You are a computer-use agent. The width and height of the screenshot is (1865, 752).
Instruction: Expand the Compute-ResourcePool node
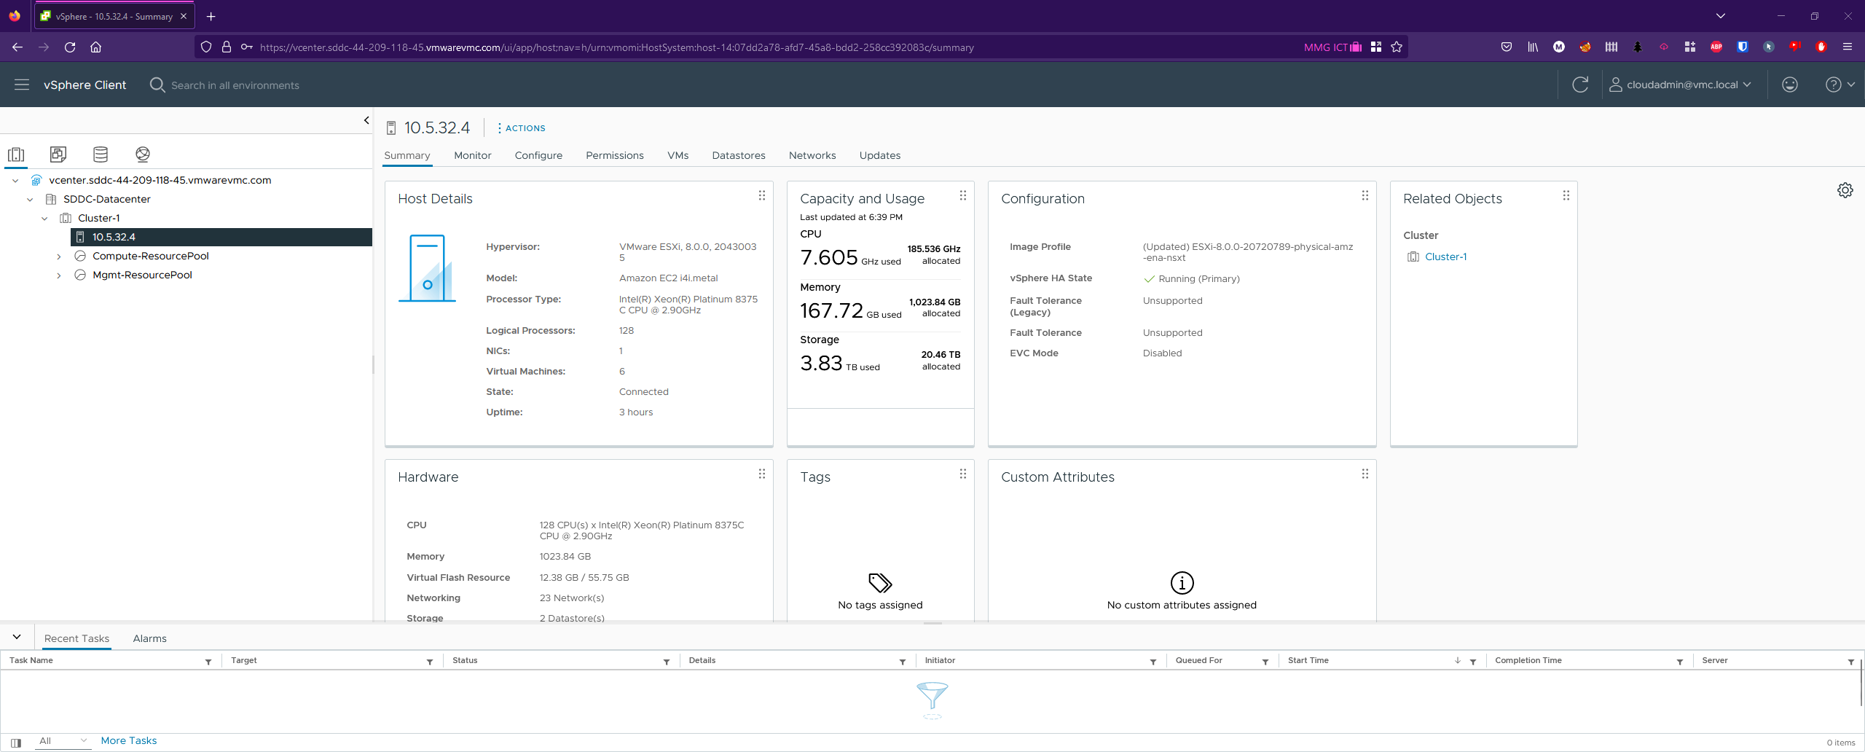tap(59, 256)
